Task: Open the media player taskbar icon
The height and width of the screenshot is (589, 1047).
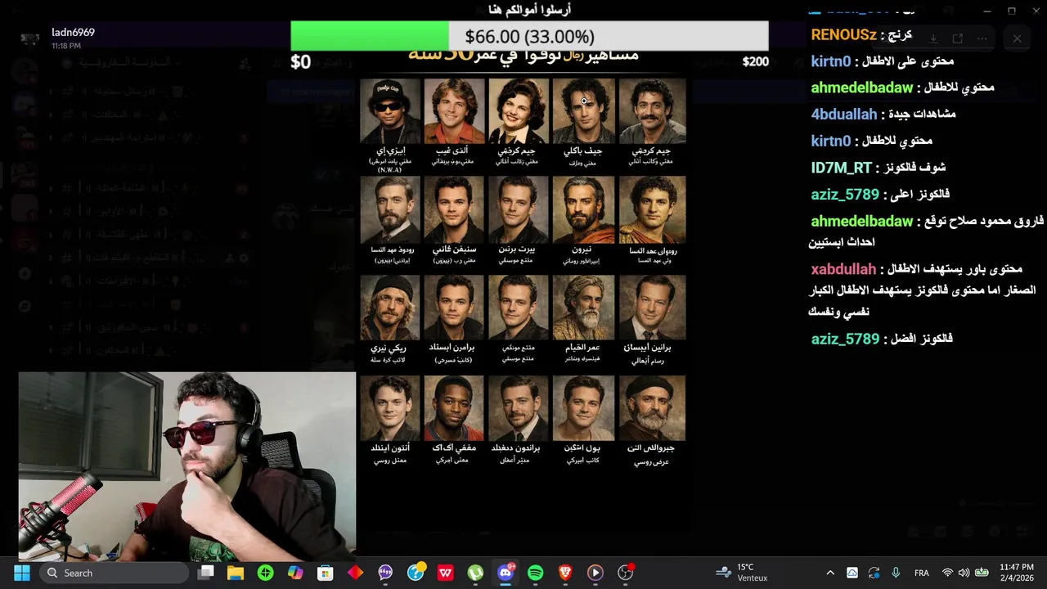Action: 595,573
